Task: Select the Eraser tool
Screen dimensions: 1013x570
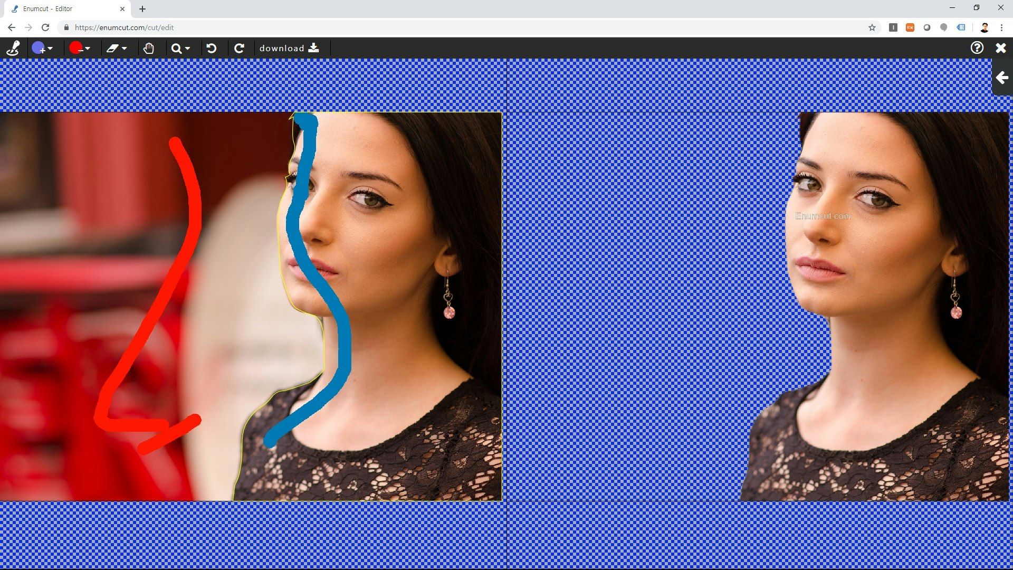Action: 112,48
